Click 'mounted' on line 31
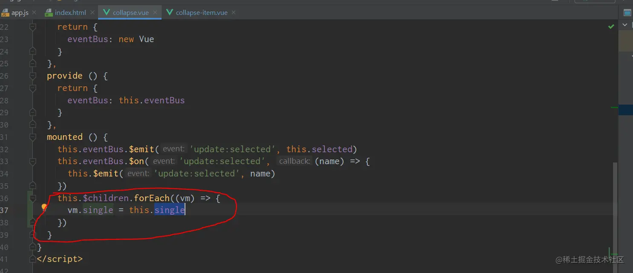This screenshot has height=273, width=633. [65, 137]
